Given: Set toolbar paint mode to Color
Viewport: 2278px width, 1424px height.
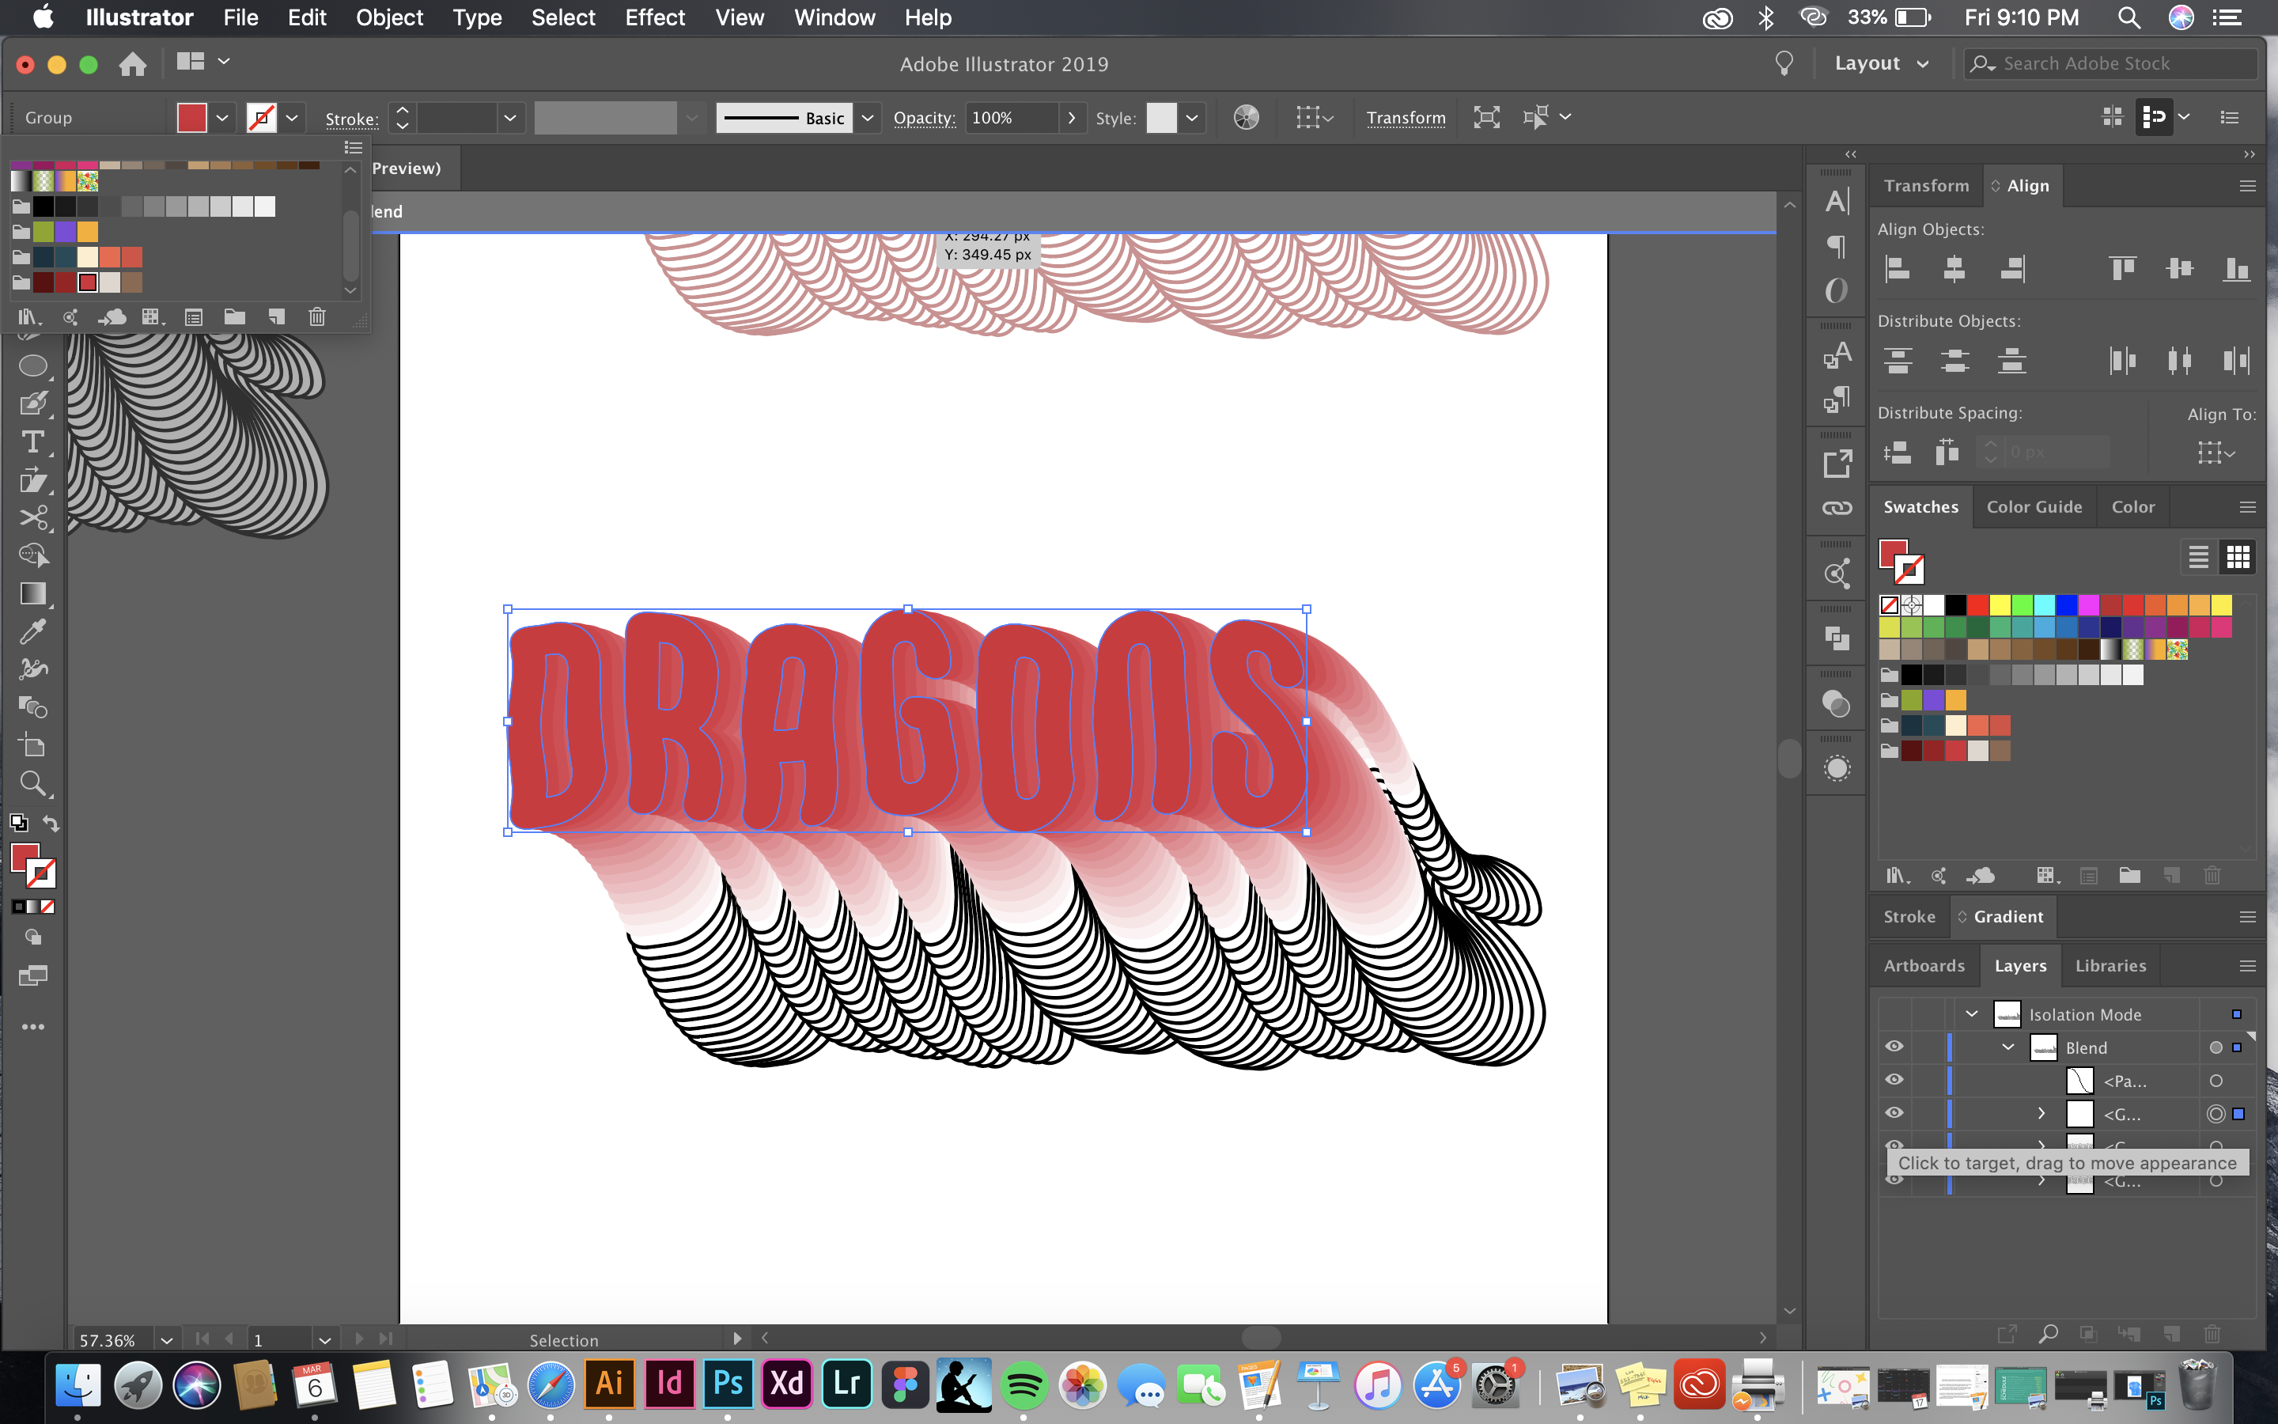Looking at the screenshot, I should pos(19,907).
